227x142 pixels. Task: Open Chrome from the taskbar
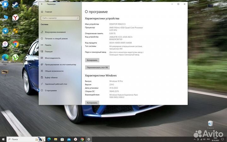[x=82, y=139]
